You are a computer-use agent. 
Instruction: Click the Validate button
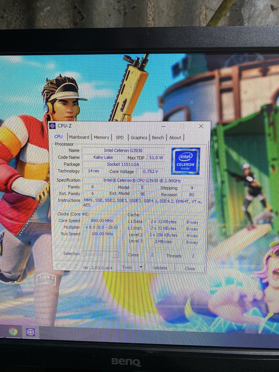(160, 268)
